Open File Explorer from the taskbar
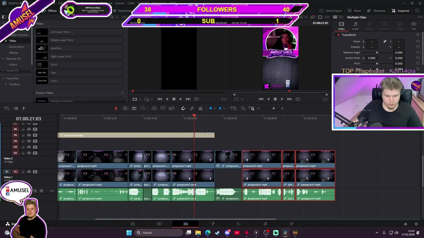424x238 pixels. click(x=198, y=233)
